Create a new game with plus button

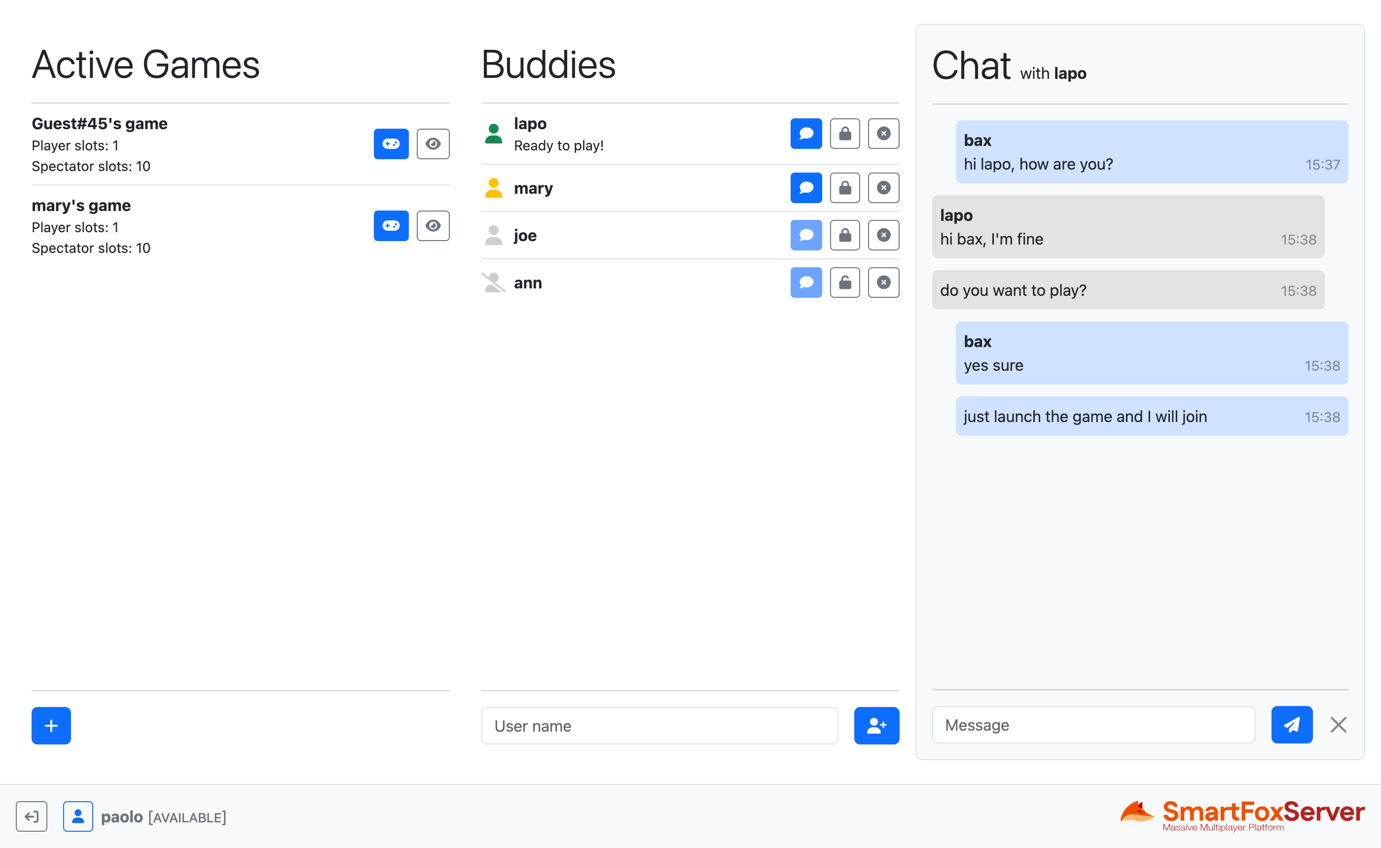51,726
